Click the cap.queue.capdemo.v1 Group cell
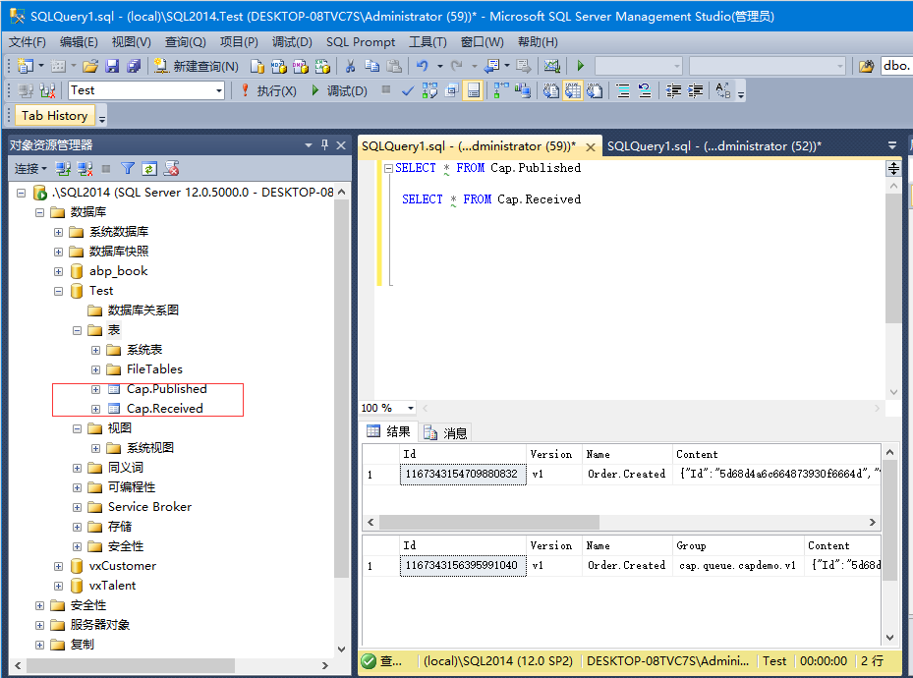 (738, 566)
